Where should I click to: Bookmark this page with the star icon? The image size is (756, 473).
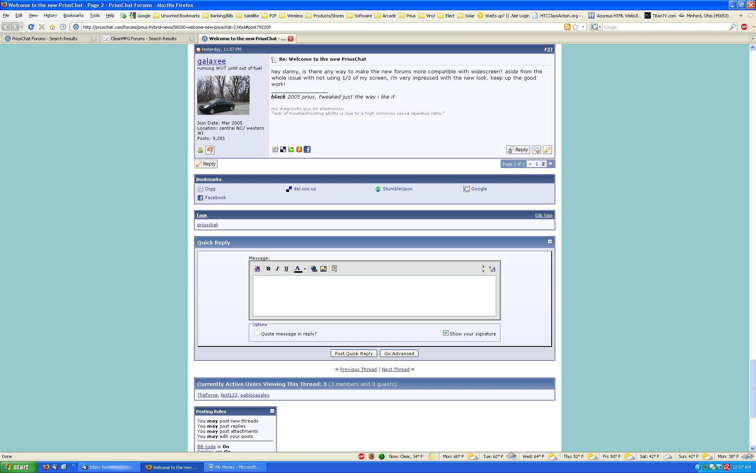[x=575, y=27]
